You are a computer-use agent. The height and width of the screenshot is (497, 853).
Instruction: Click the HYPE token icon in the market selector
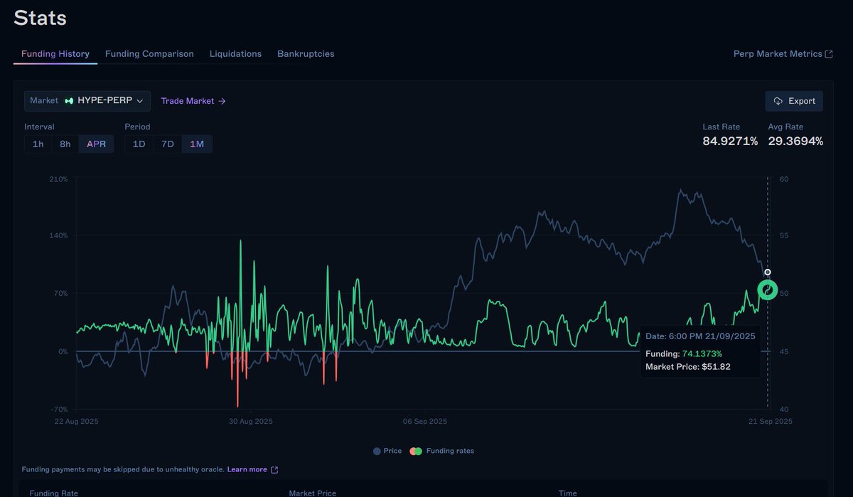pyautogui.click(x=68, y=100)
